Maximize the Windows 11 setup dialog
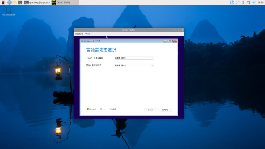The image size is (265, 149). [170, 41]
